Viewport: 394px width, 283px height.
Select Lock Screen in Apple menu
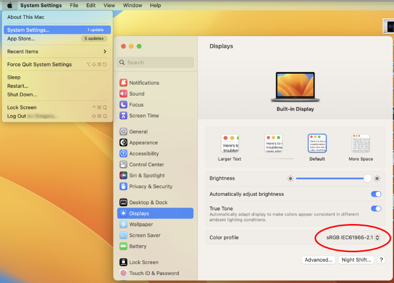(x=57, y=108)
